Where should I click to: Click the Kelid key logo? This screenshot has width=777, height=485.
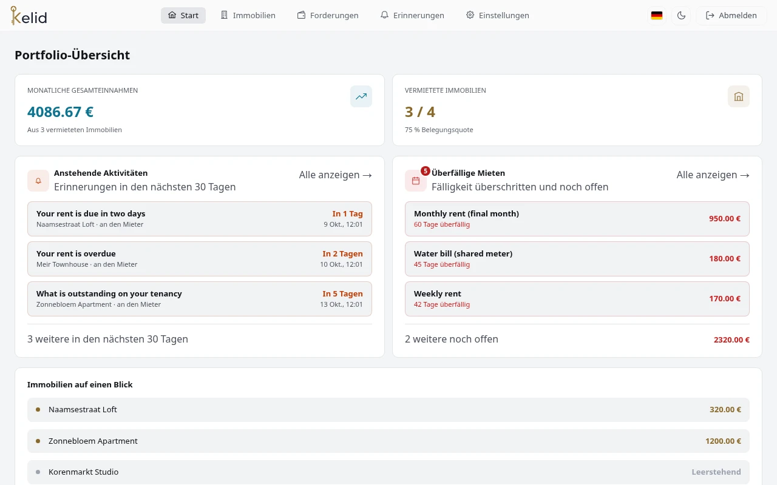coord(29,15)
